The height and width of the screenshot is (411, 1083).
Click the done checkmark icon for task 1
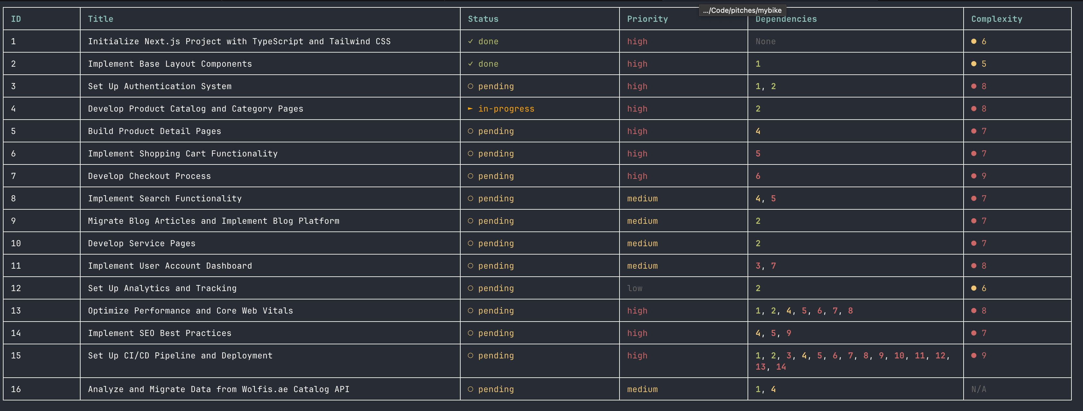pos(471,42)
